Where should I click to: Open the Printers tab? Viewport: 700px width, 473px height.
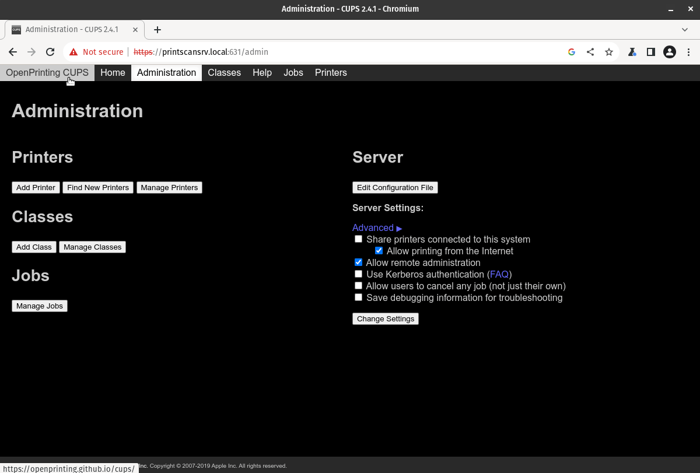[331, 73]
